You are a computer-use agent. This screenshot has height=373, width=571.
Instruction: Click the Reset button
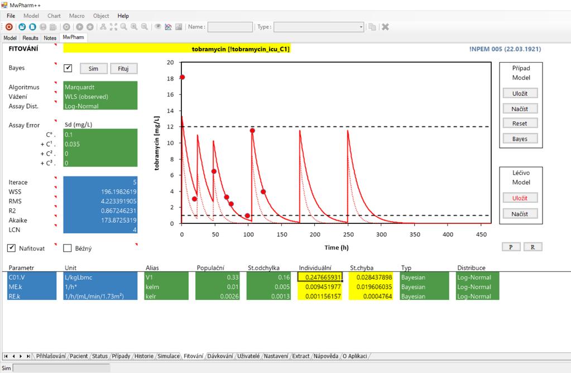click(520, 123)
